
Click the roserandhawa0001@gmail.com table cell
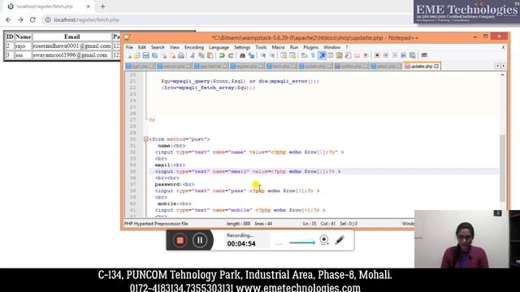(72, 45)
